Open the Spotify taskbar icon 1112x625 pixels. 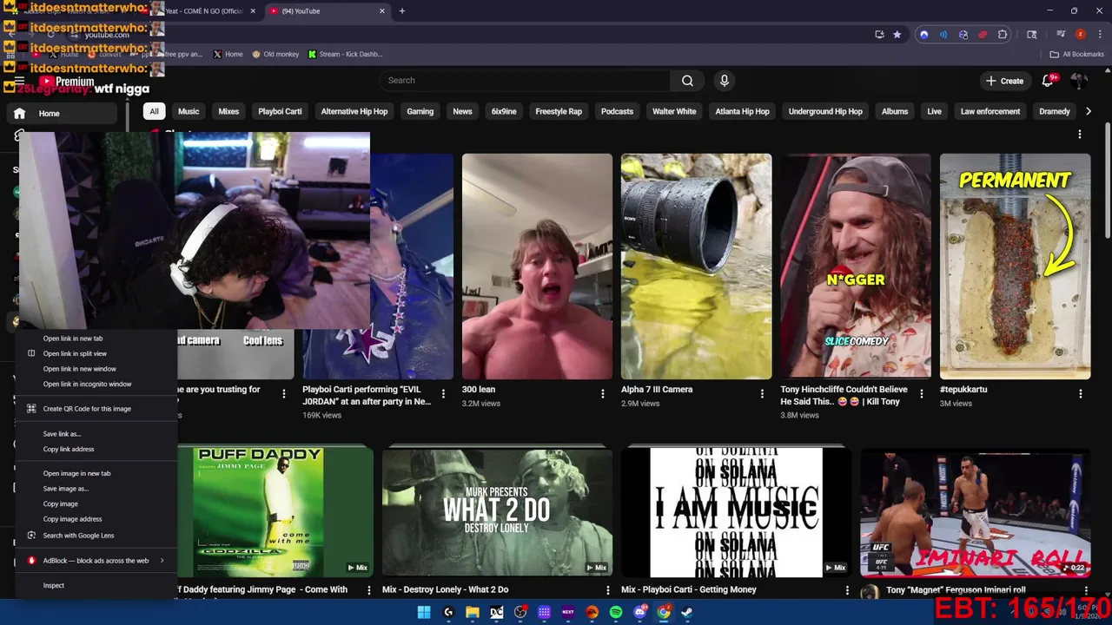click(x=616, y=612)
